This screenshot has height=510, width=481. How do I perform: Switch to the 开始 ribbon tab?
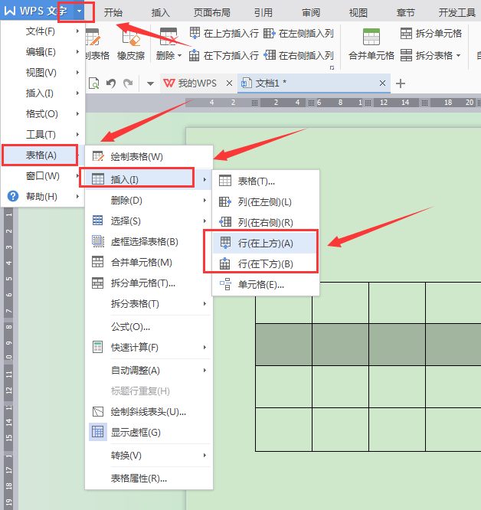click(113, 13)
